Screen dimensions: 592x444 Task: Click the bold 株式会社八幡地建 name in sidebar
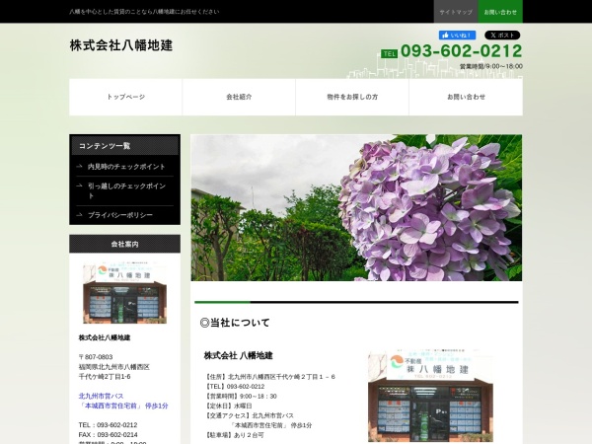tap(105, 337)
